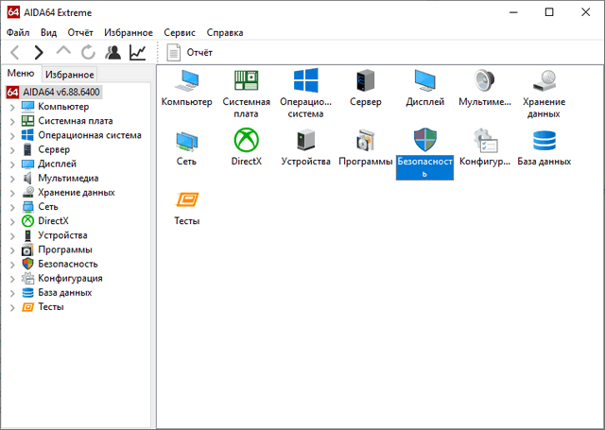
Task: Click the user profile toolbar icon
Action: (x=112, y=52)
